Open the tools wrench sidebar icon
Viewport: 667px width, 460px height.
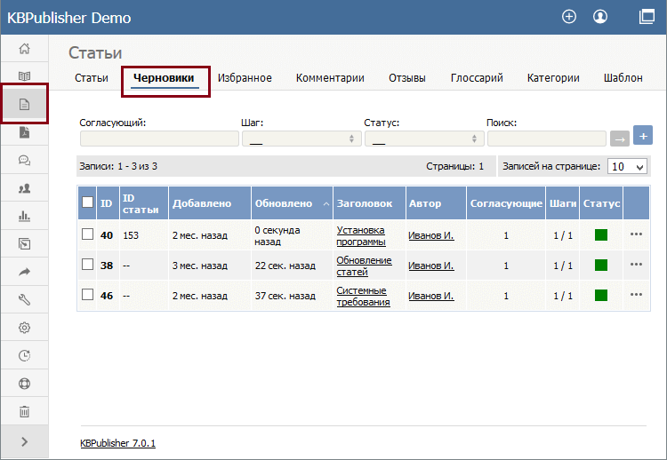click(x=24, y=300)
